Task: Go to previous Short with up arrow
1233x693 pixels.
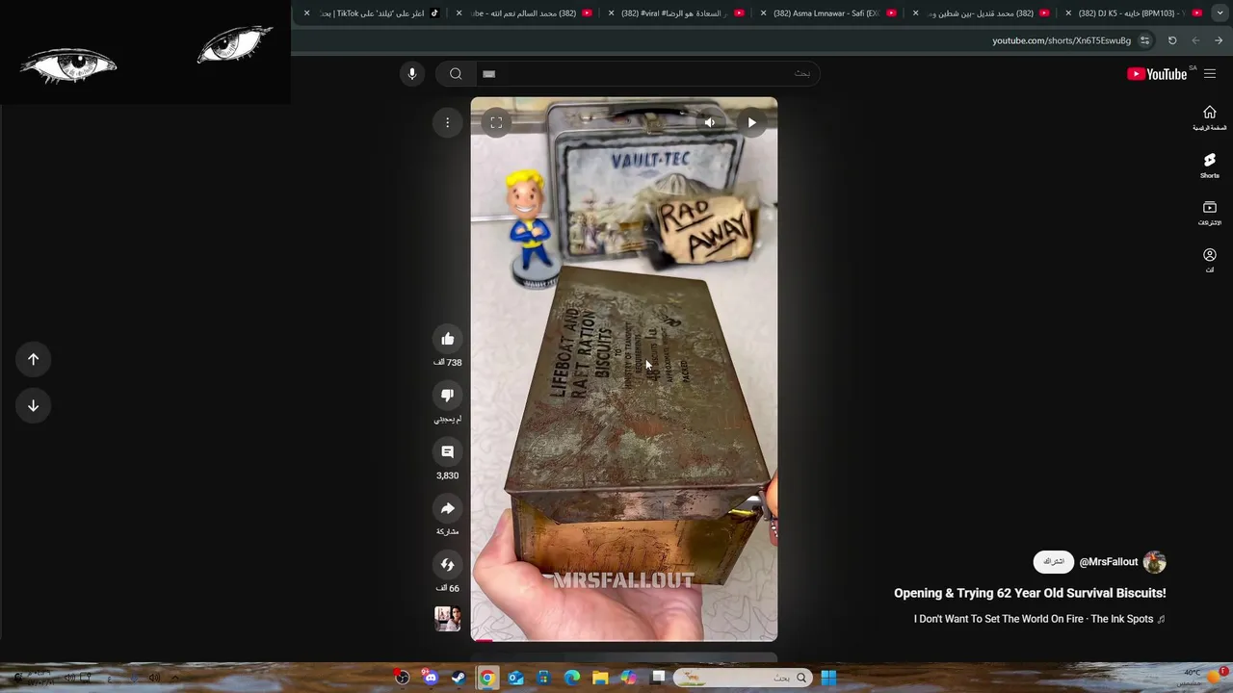Action: (33, 359)
